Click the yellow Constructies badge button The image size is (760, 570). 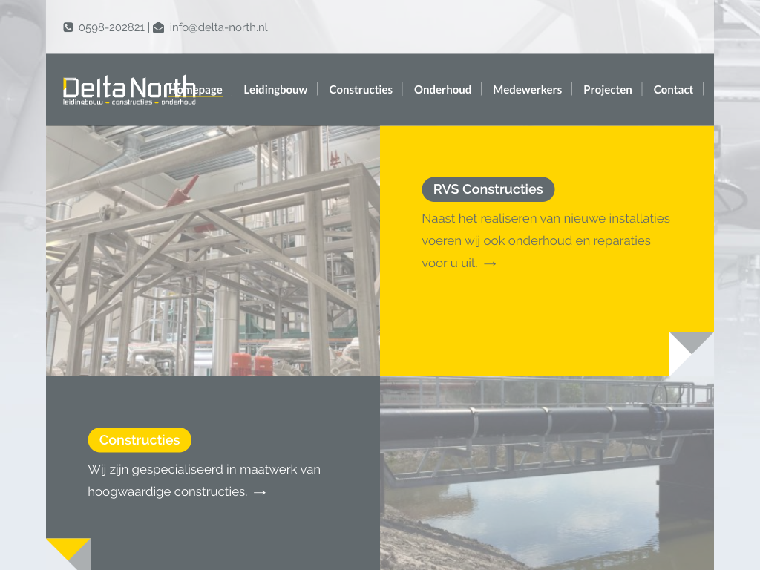coord(140,440)
